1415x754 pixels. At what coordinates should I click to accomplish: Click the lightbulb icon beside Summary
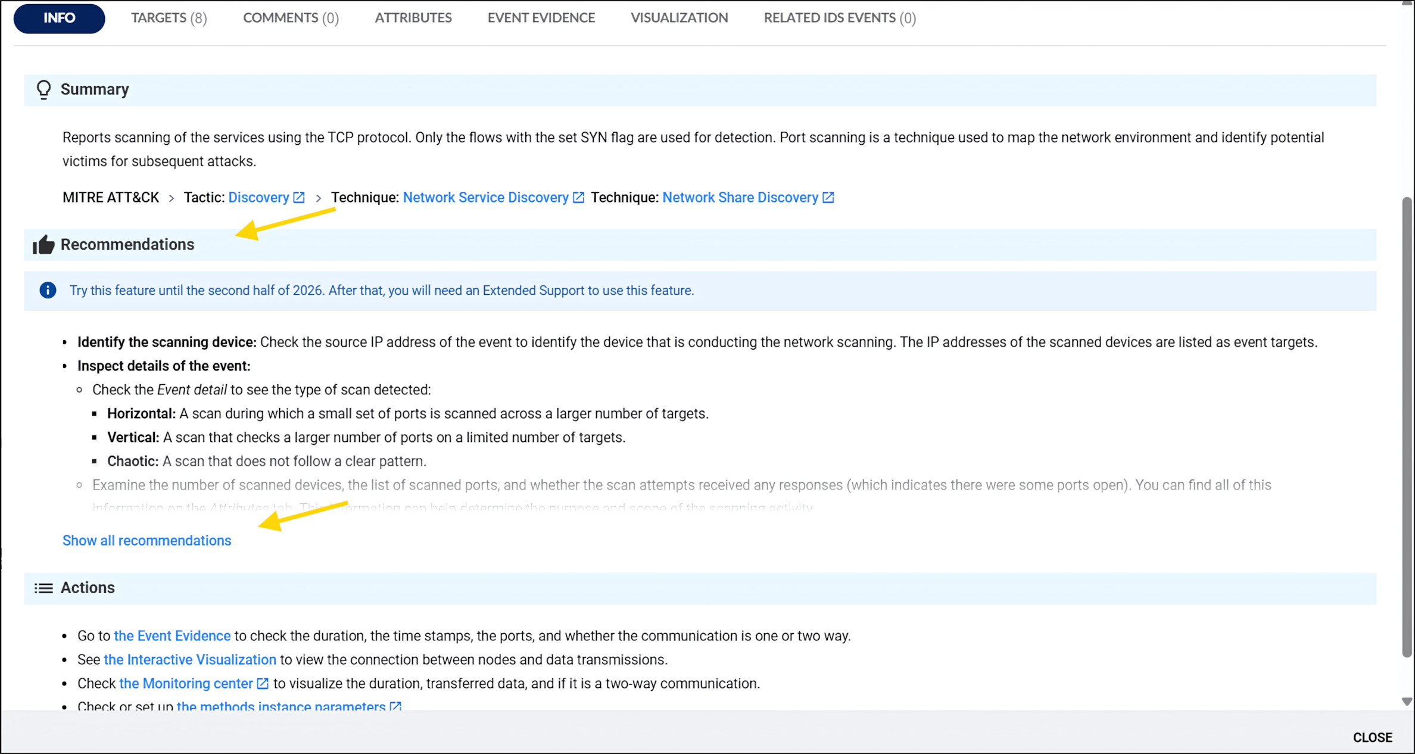43,89
